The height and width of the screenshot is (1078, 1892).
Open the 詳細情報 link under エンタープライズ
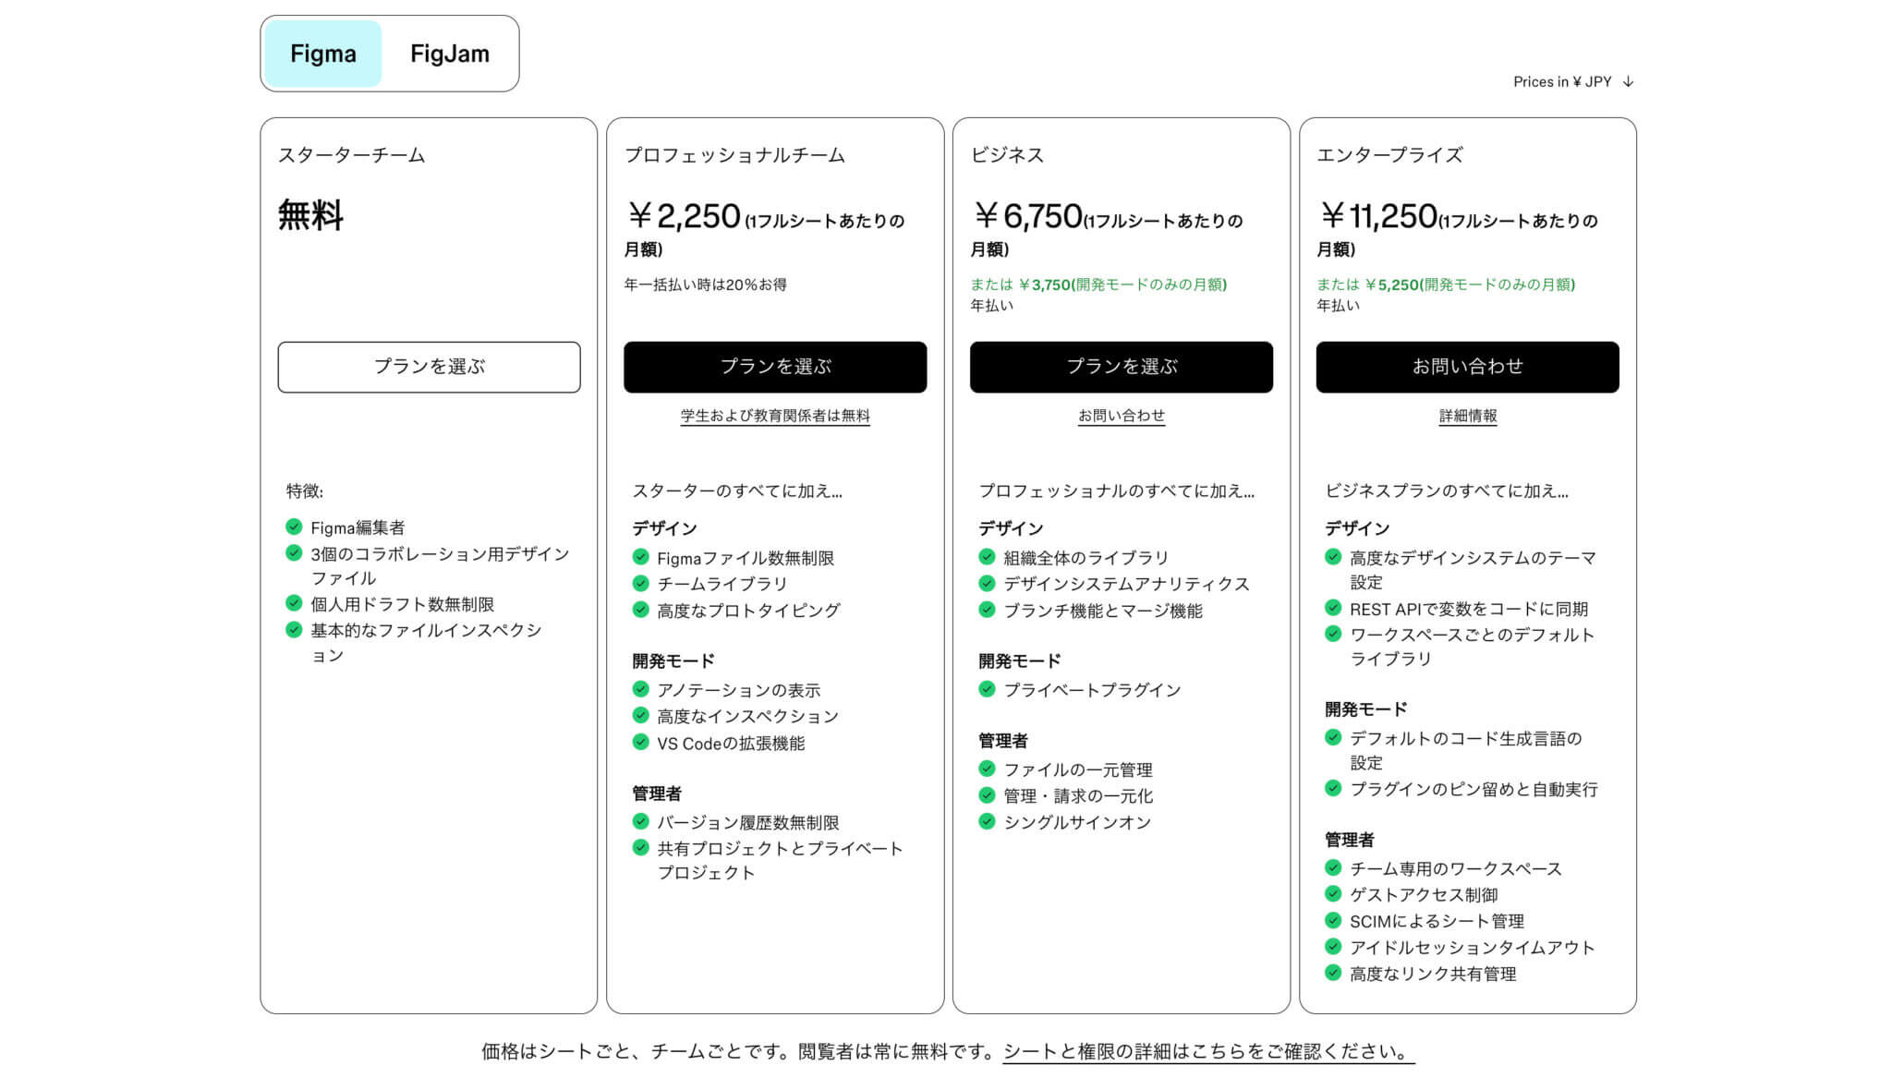[x=1467, y=416]
